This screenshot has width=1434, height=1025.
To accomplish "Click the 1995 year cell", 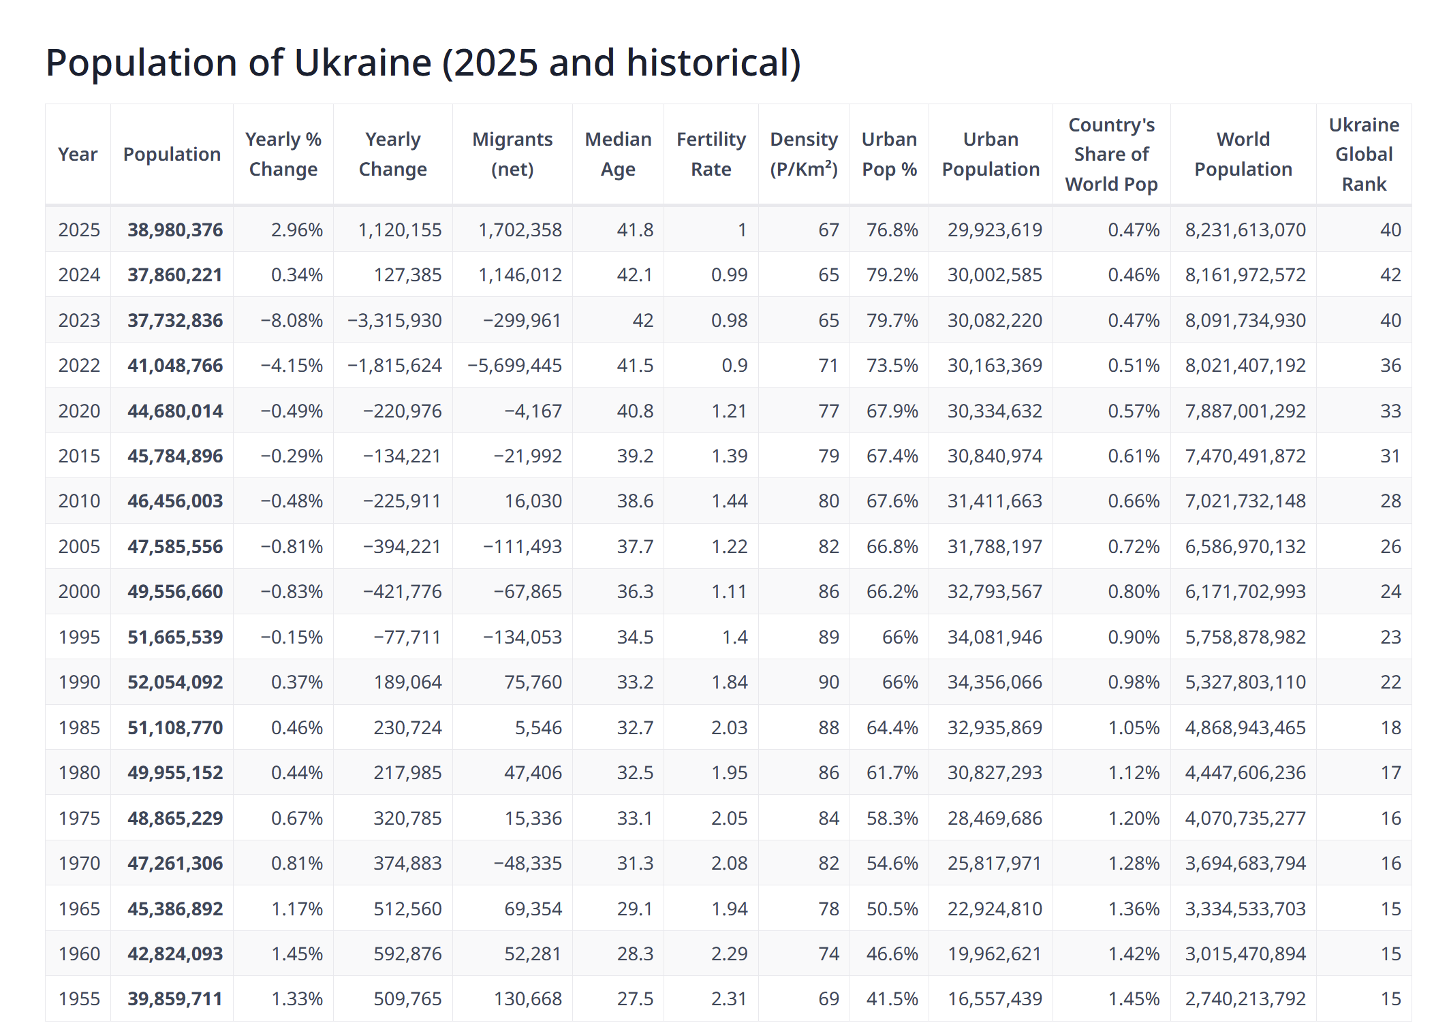I will pos(79,637).
